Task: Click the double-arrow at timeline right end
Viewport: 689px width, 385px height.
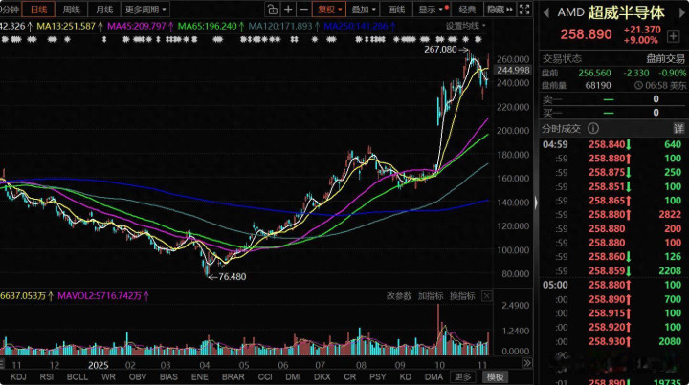Action: coord(527,363)
